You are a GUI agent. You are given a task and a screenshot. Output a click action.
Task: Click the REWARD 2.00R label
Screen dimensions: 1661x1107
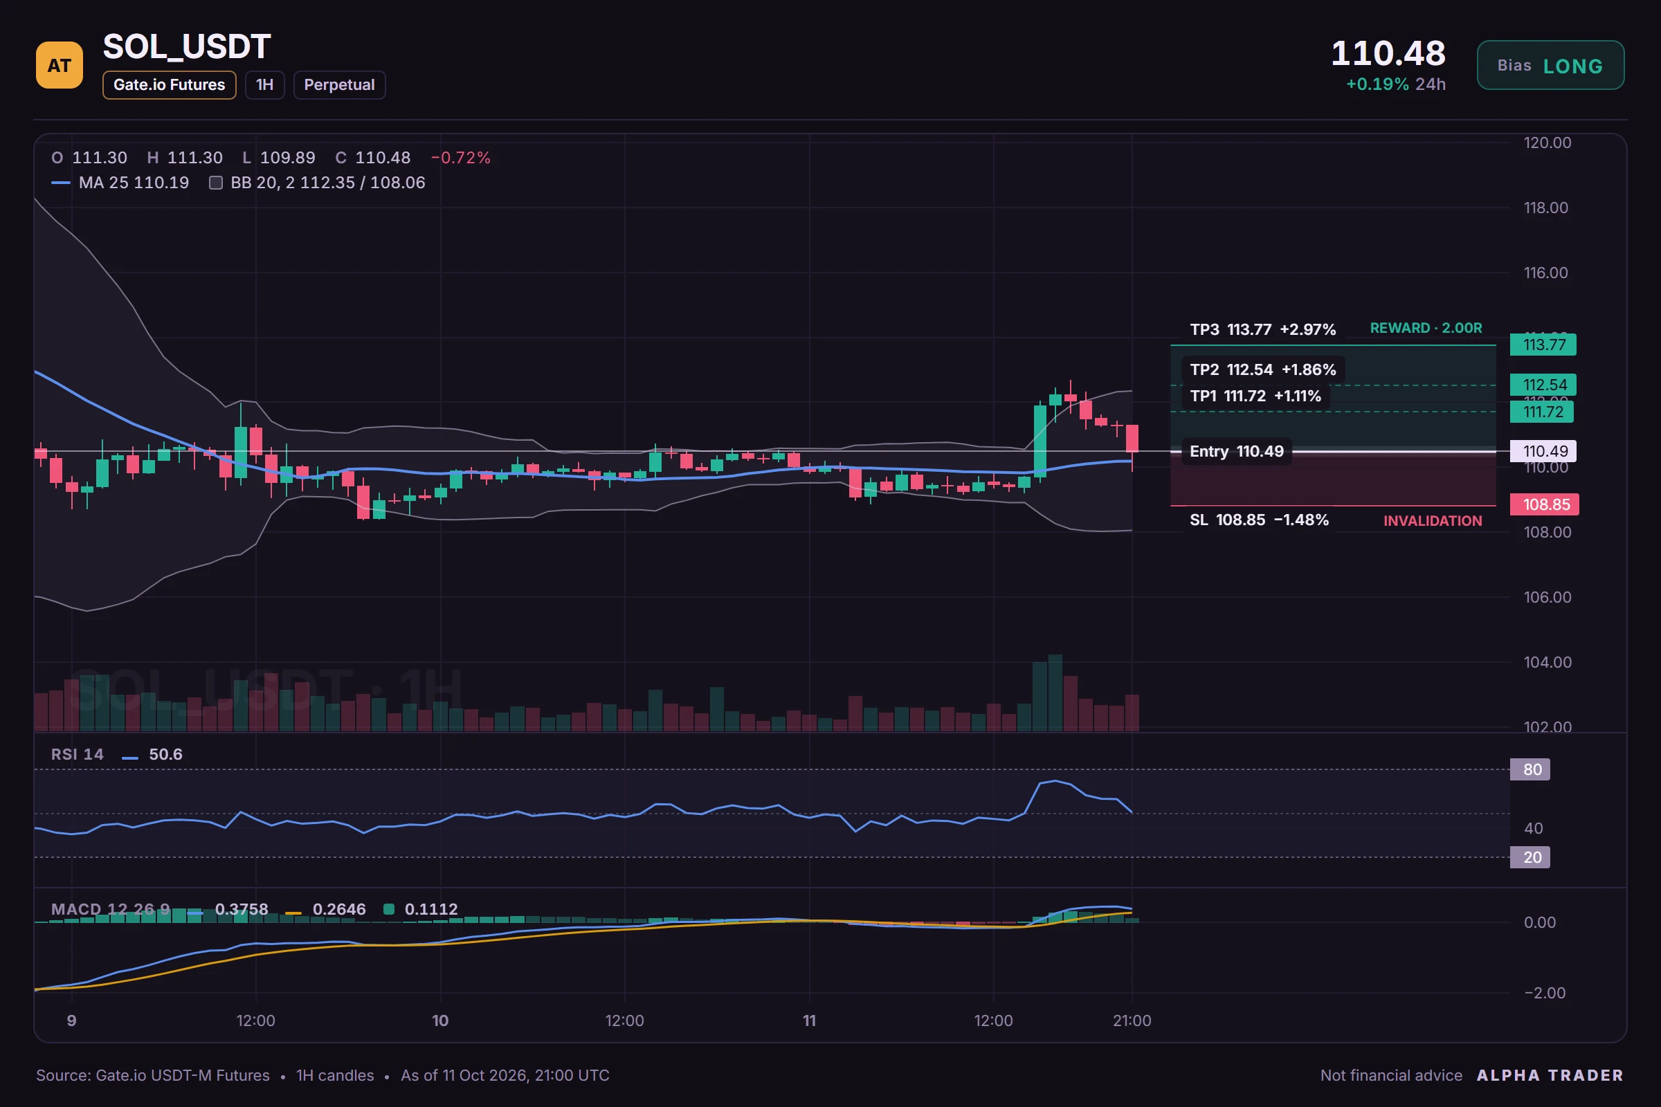coord(1426,328)
